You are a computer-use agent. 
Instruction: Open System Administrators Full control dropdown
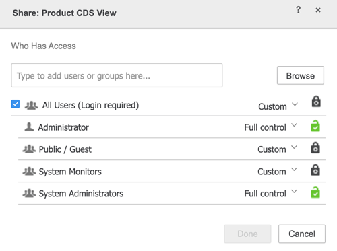(x=271, y=194)
